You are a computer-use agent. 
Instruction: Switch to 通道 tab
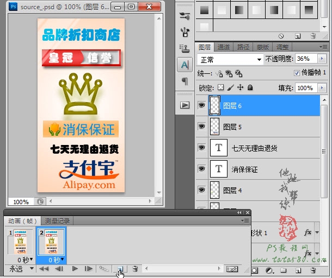223,47
